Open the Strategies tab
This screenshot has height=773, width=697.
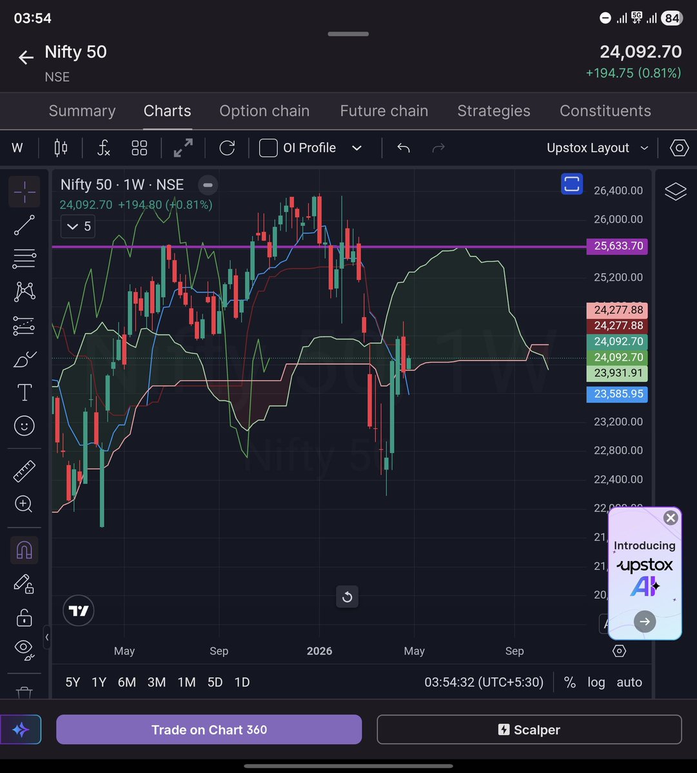[494, 111]
